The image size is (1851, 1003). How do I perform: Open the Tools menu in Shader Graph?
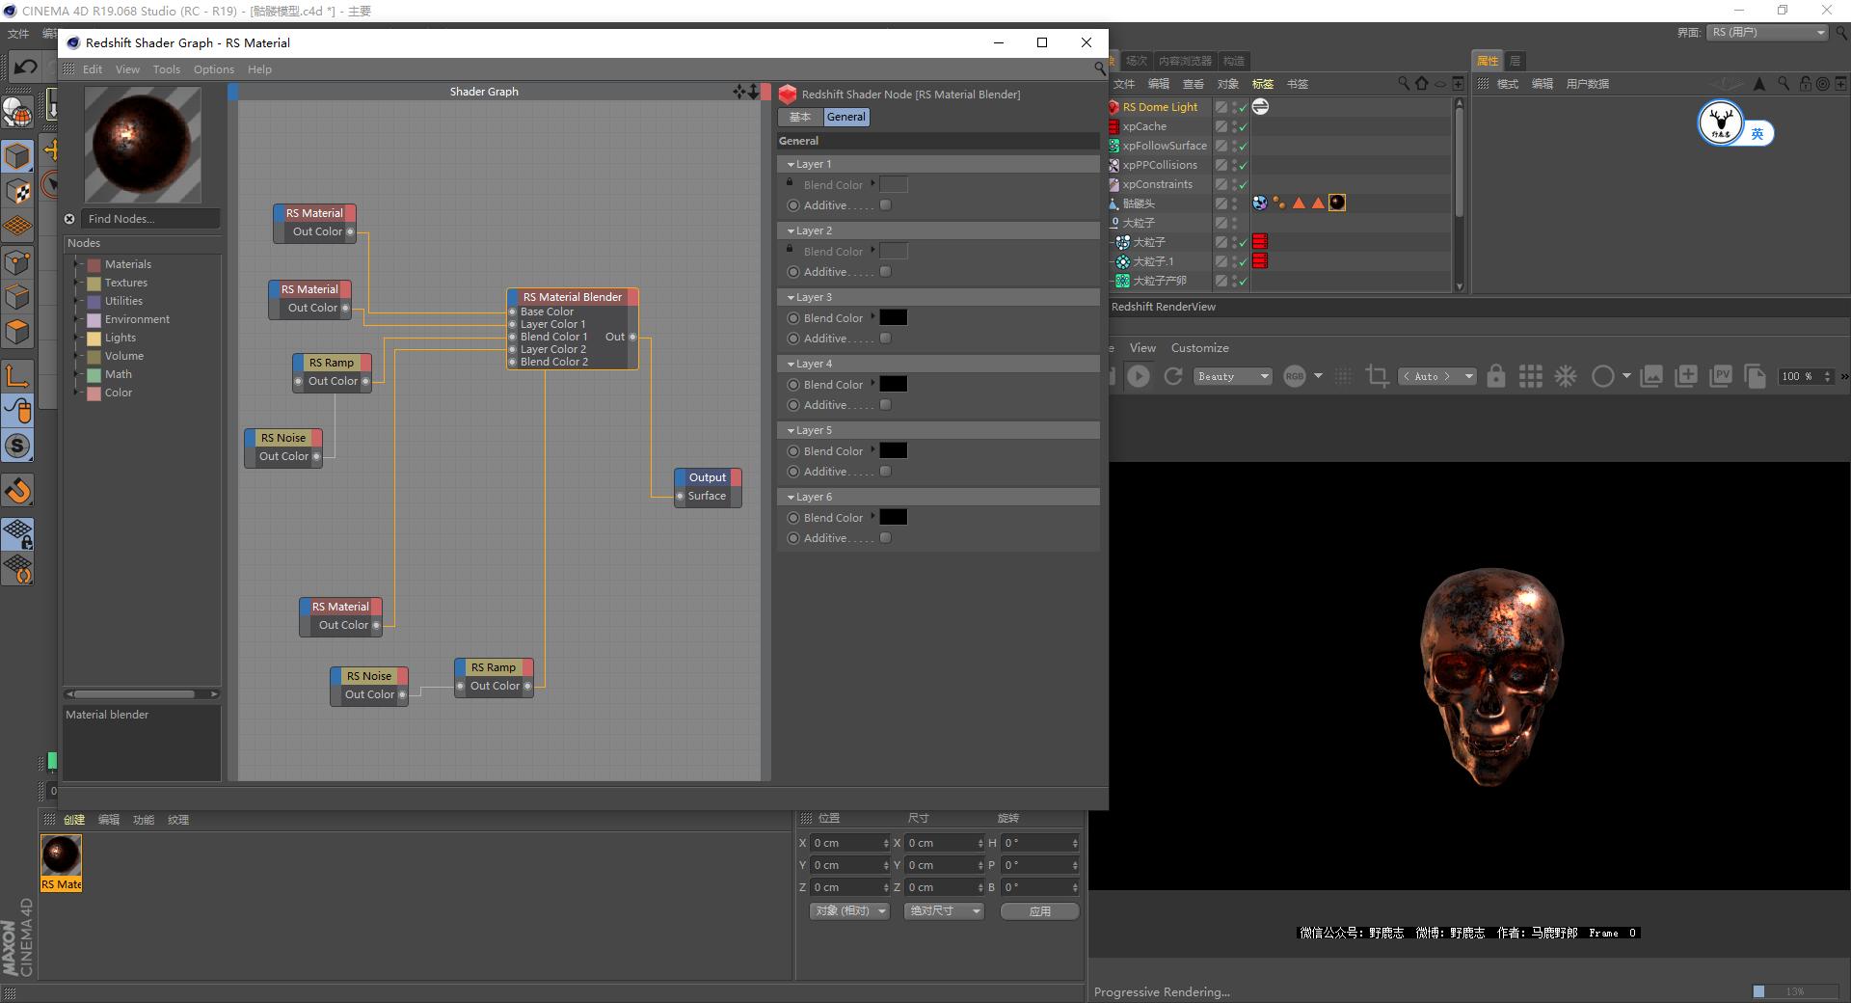[166, 69]
